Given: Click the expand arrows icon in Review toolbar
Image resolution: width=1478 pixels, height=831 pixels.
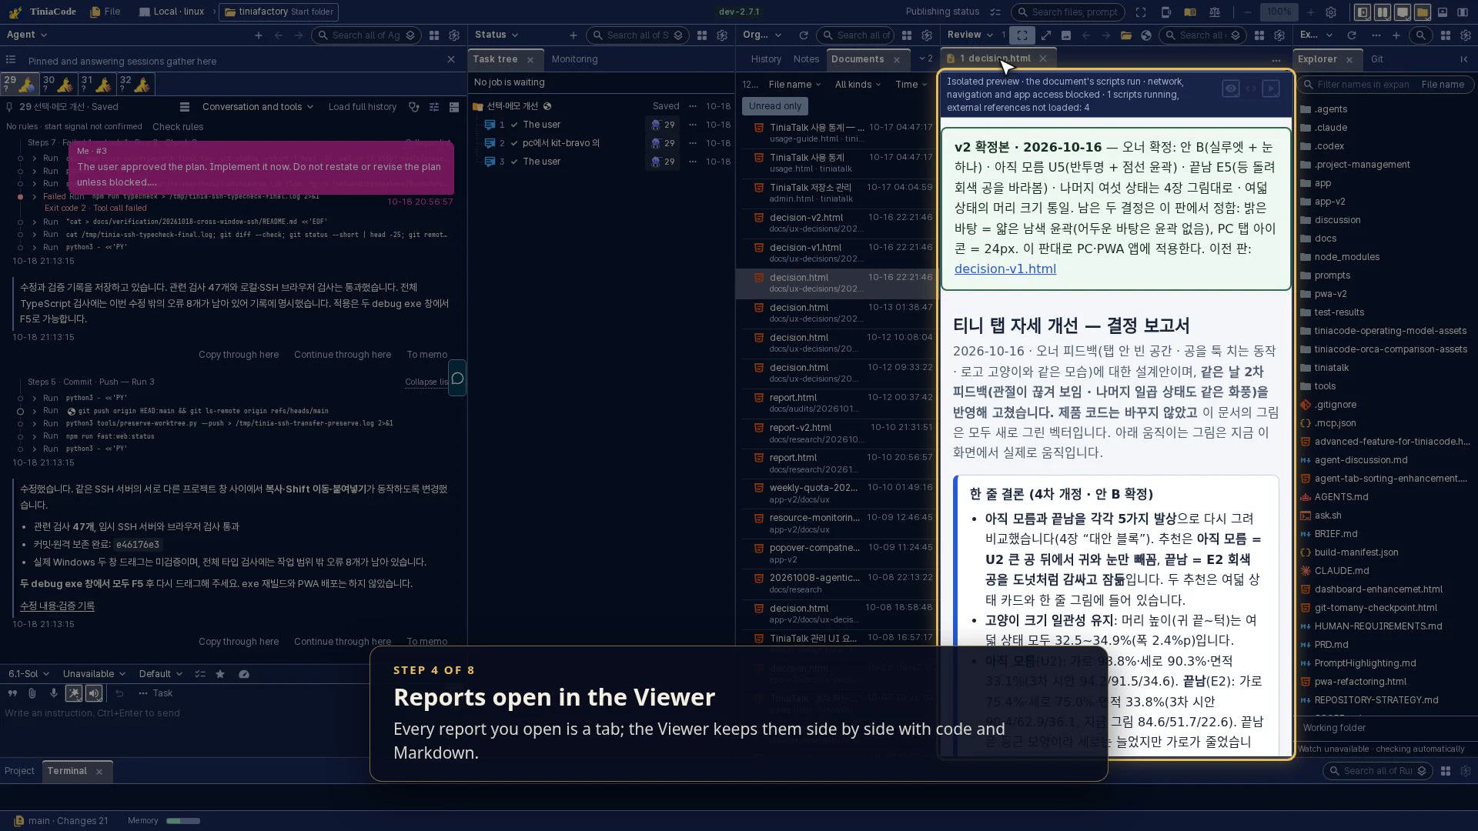Looking at the screenshot, I should pos(1046,35).
